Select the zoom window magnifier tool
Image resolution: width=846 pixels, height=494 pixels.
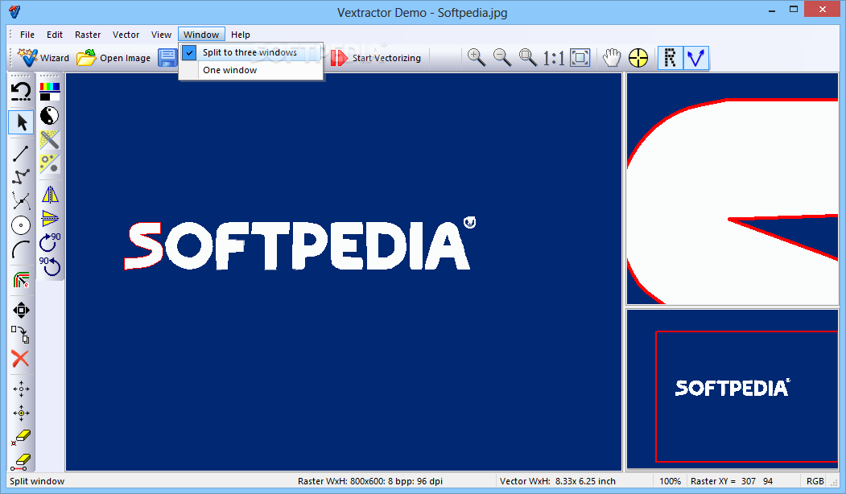tap(528, 58)
